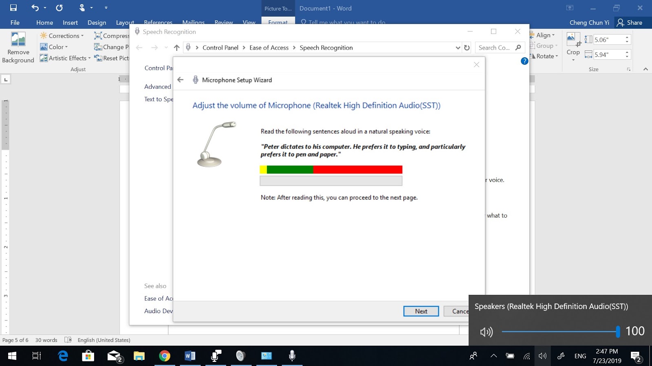This screenshot has width=652, height=366.
Task: Expand the Control Panel address bar history
Action: (x=458, y=48)
